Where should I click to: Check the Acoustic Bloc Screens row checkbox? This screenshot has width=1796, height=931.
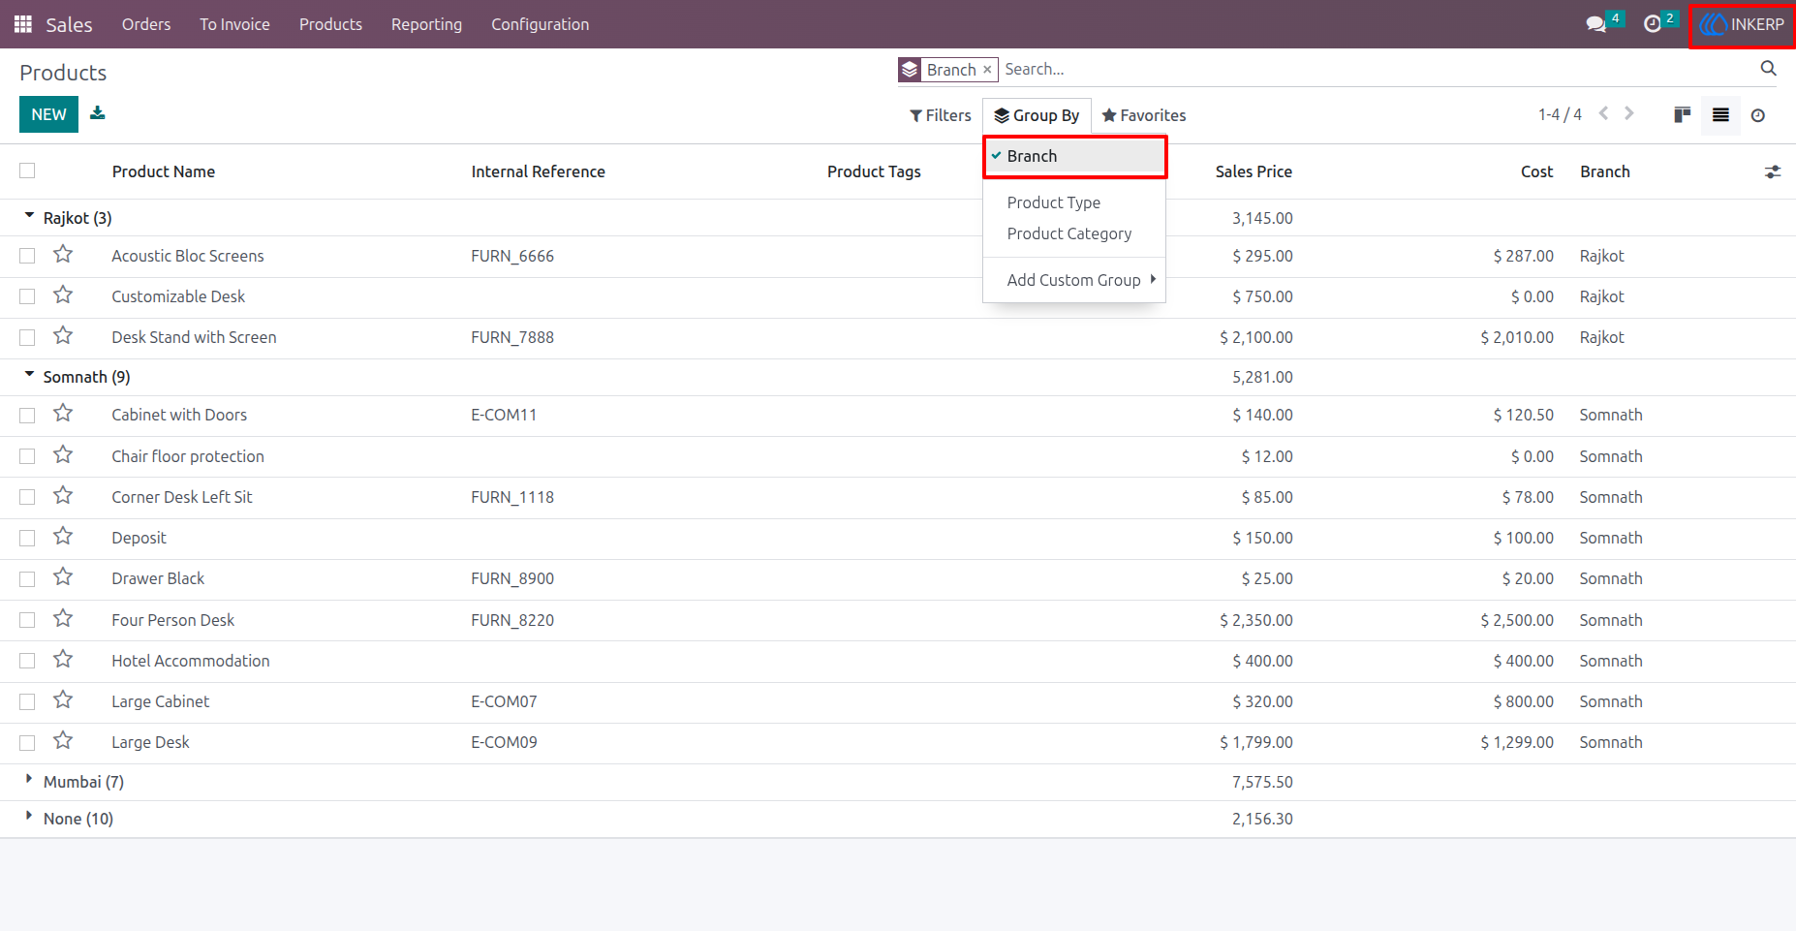click(x=27, y=256)
